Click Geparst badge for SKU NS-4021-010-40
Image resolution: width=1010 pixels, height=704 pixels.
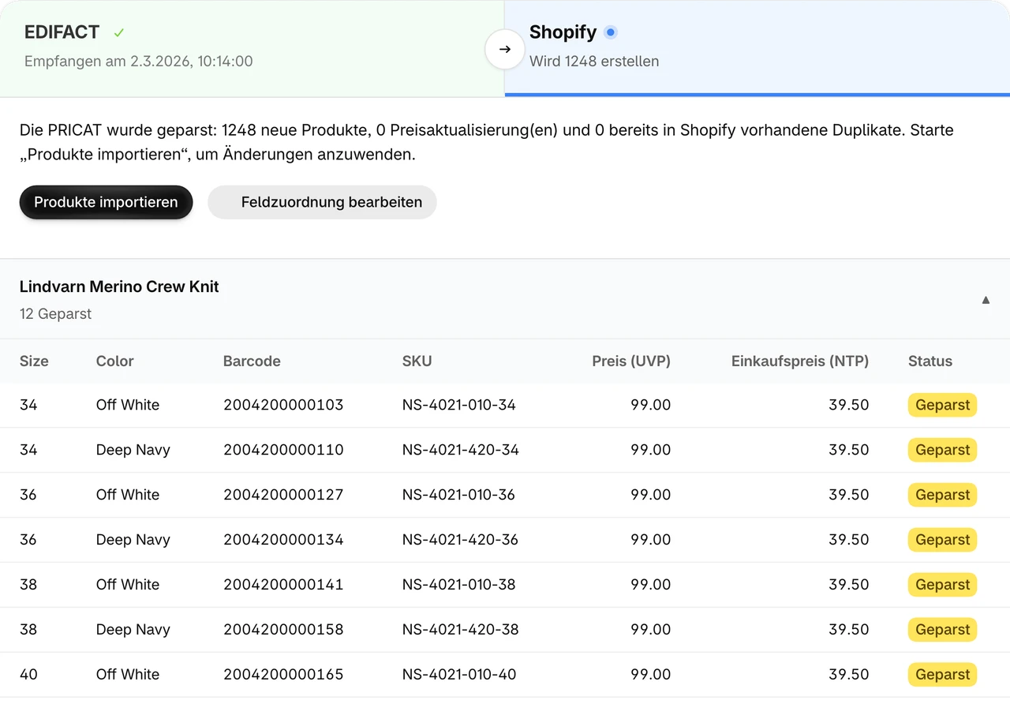point(943,675)
